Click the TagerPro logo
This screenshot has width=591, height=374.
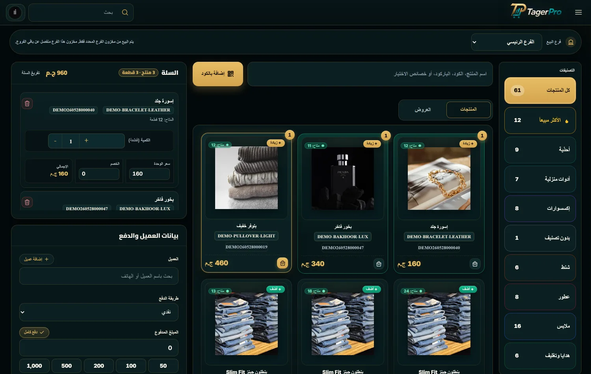(x=536, y=11)
